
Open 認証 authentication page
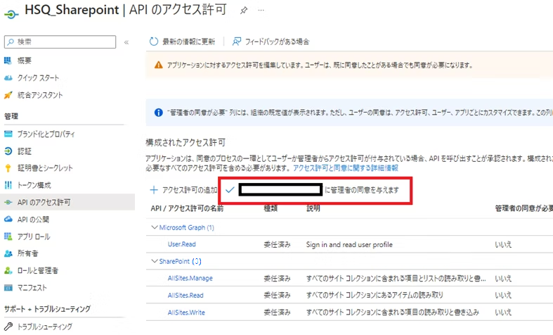(25, 151)
